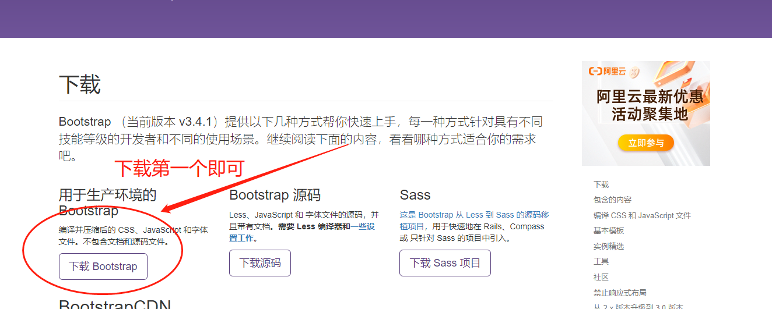Go to 禁止响应式布局 in the sidebar
Image resolution: width=772 pixels, height=309 pixels.
click(x=620, y=293)
